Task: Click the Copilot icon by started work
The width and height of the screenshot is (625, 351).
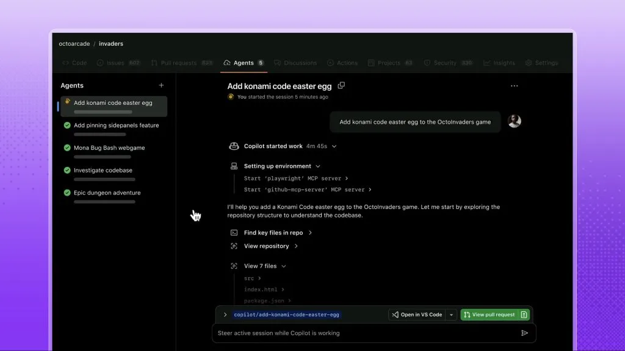Action: click(234, 146)
